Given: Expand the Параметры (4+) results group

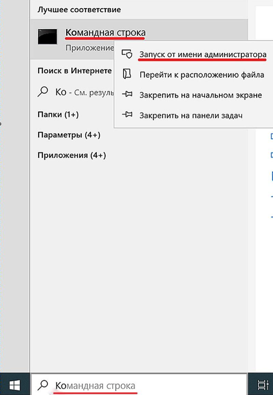Looking at the screenshot, I should (x=69, y=135).
